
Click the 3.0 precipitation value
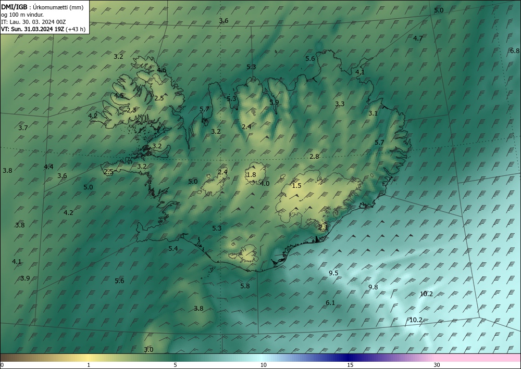click(148, 349)
